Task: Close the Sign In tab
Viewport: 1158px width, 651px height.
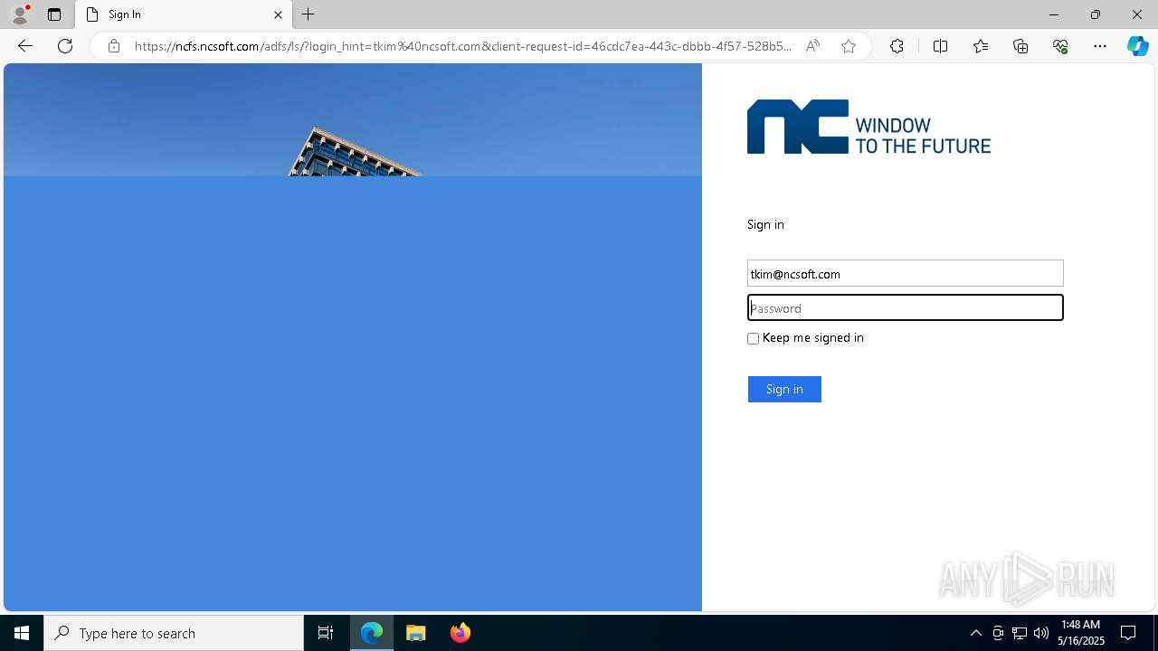Action: (x=278, y=14)
